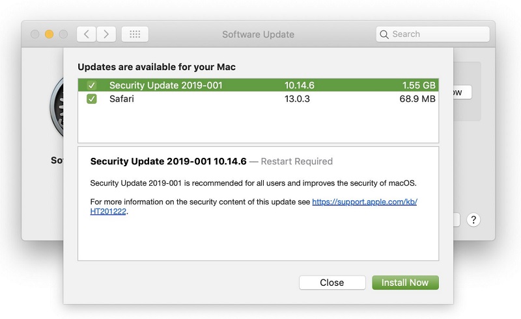Show all preferences via grid icon
The height and width of the screenshot is (319, 521).
[135, 34]
